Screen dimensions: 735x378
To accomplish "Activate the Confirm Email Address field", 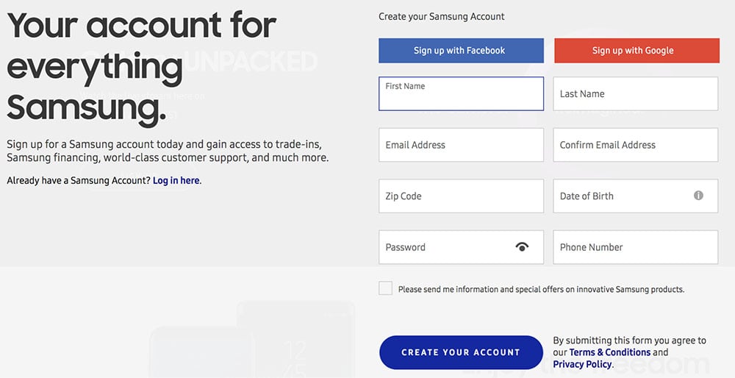I will (636, 145).
